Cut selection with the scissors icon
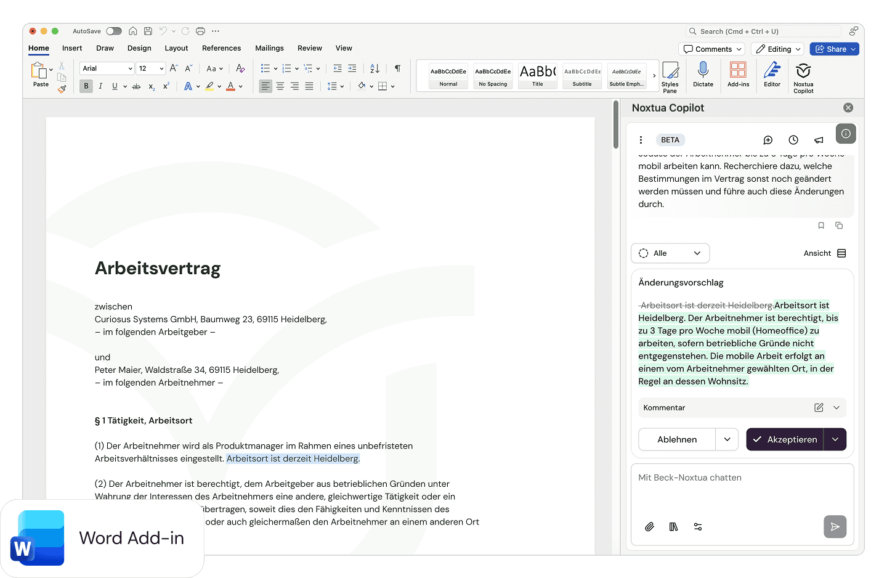The width and height of the screenshot is (887, 578). [x=62, y=65]
